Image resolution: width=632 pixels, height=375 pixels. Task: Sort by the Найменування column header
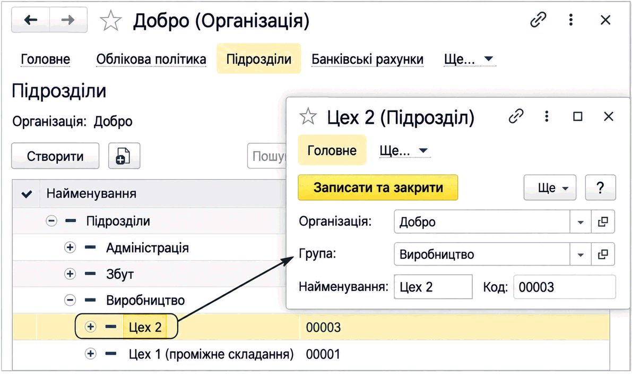(x=163, y=194)
